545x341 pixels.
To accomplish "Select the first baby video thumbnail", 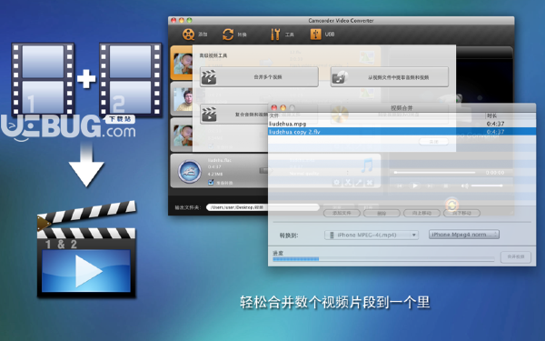I will pos(183,63).
